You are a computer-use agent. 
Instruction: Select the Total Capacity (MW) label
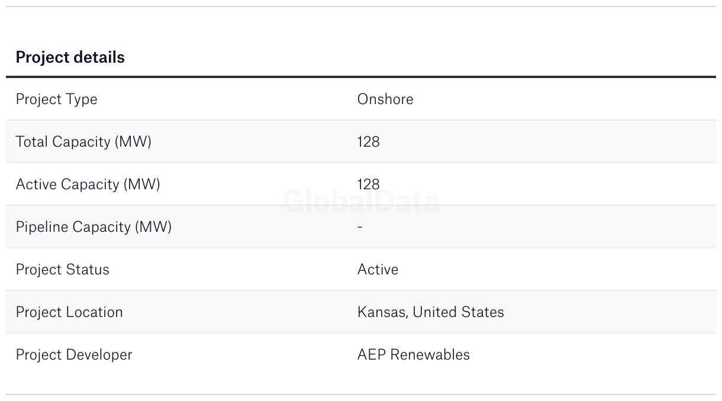pos(83,142)
